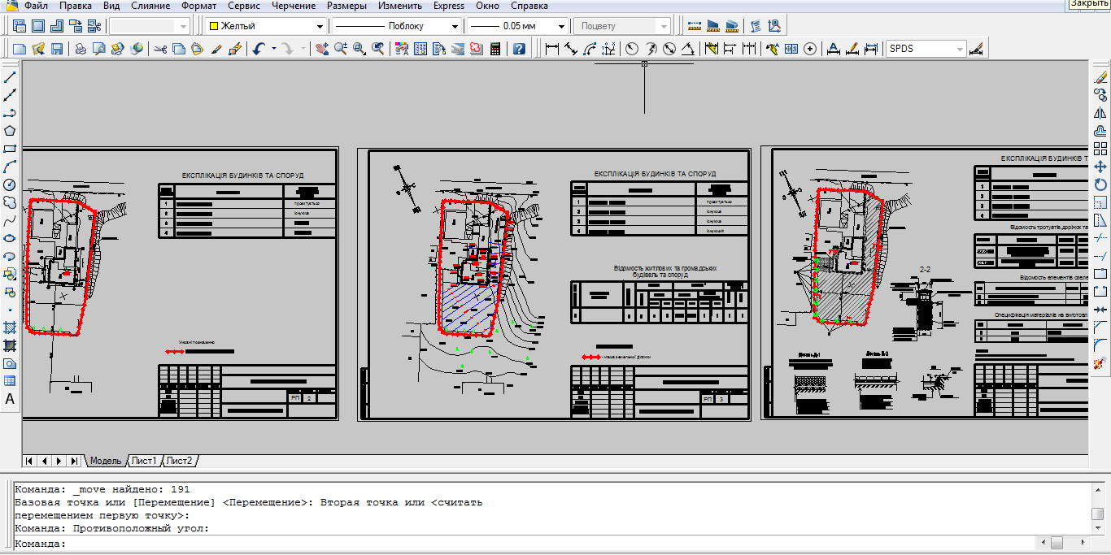Open the linetype dropdown showing Поблоку
This screenshot has height=555, width=1111.
tap(455, 26)
